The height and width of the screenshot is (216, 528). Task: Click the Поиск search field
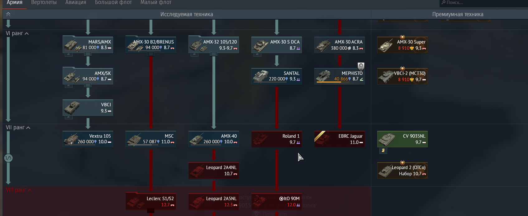coord(483,3)
